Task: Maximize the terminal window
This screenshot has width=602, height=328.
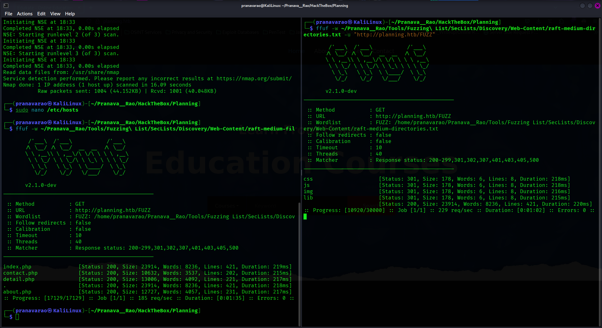Action: point(590,6)
